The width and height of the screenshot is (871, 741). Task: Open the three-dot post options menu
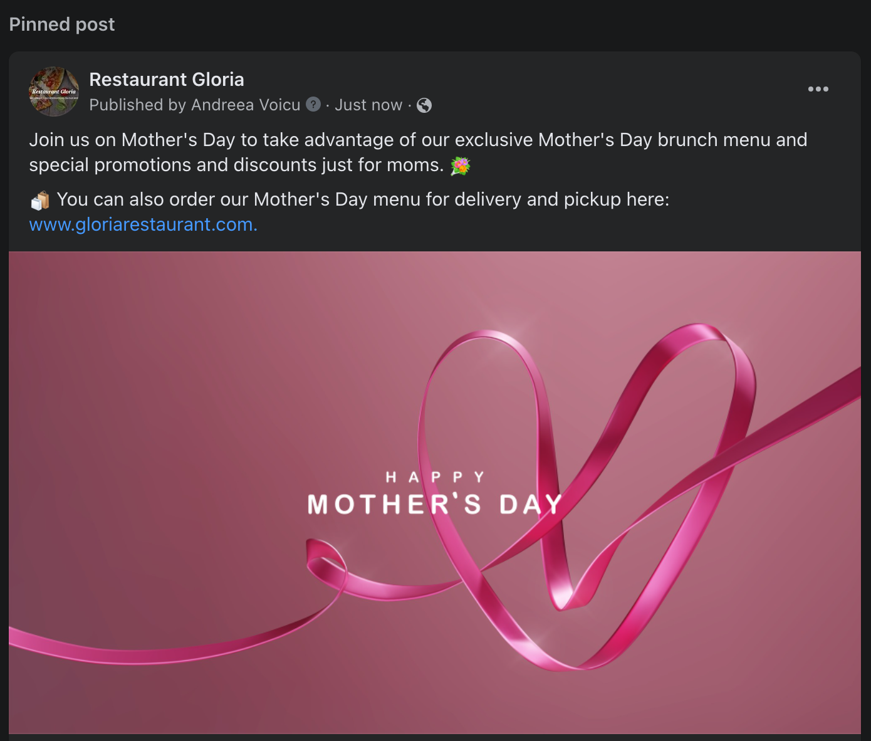tap(818, 89)
